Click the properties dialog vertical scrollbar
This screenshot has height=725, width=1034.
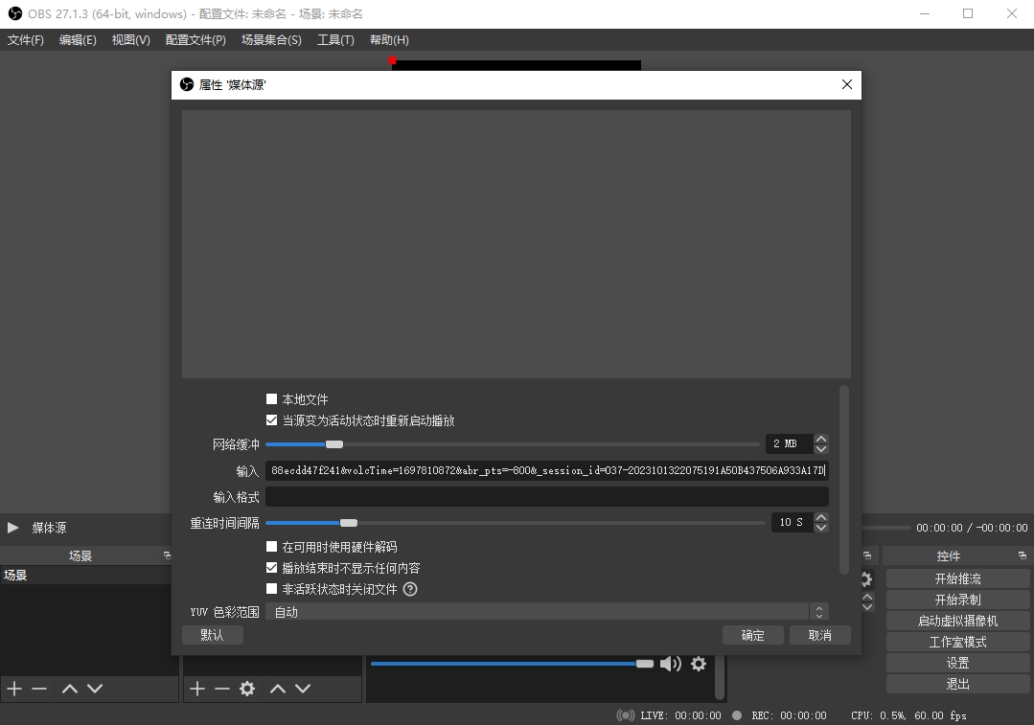pyautogui.click(x=843, y=480)
